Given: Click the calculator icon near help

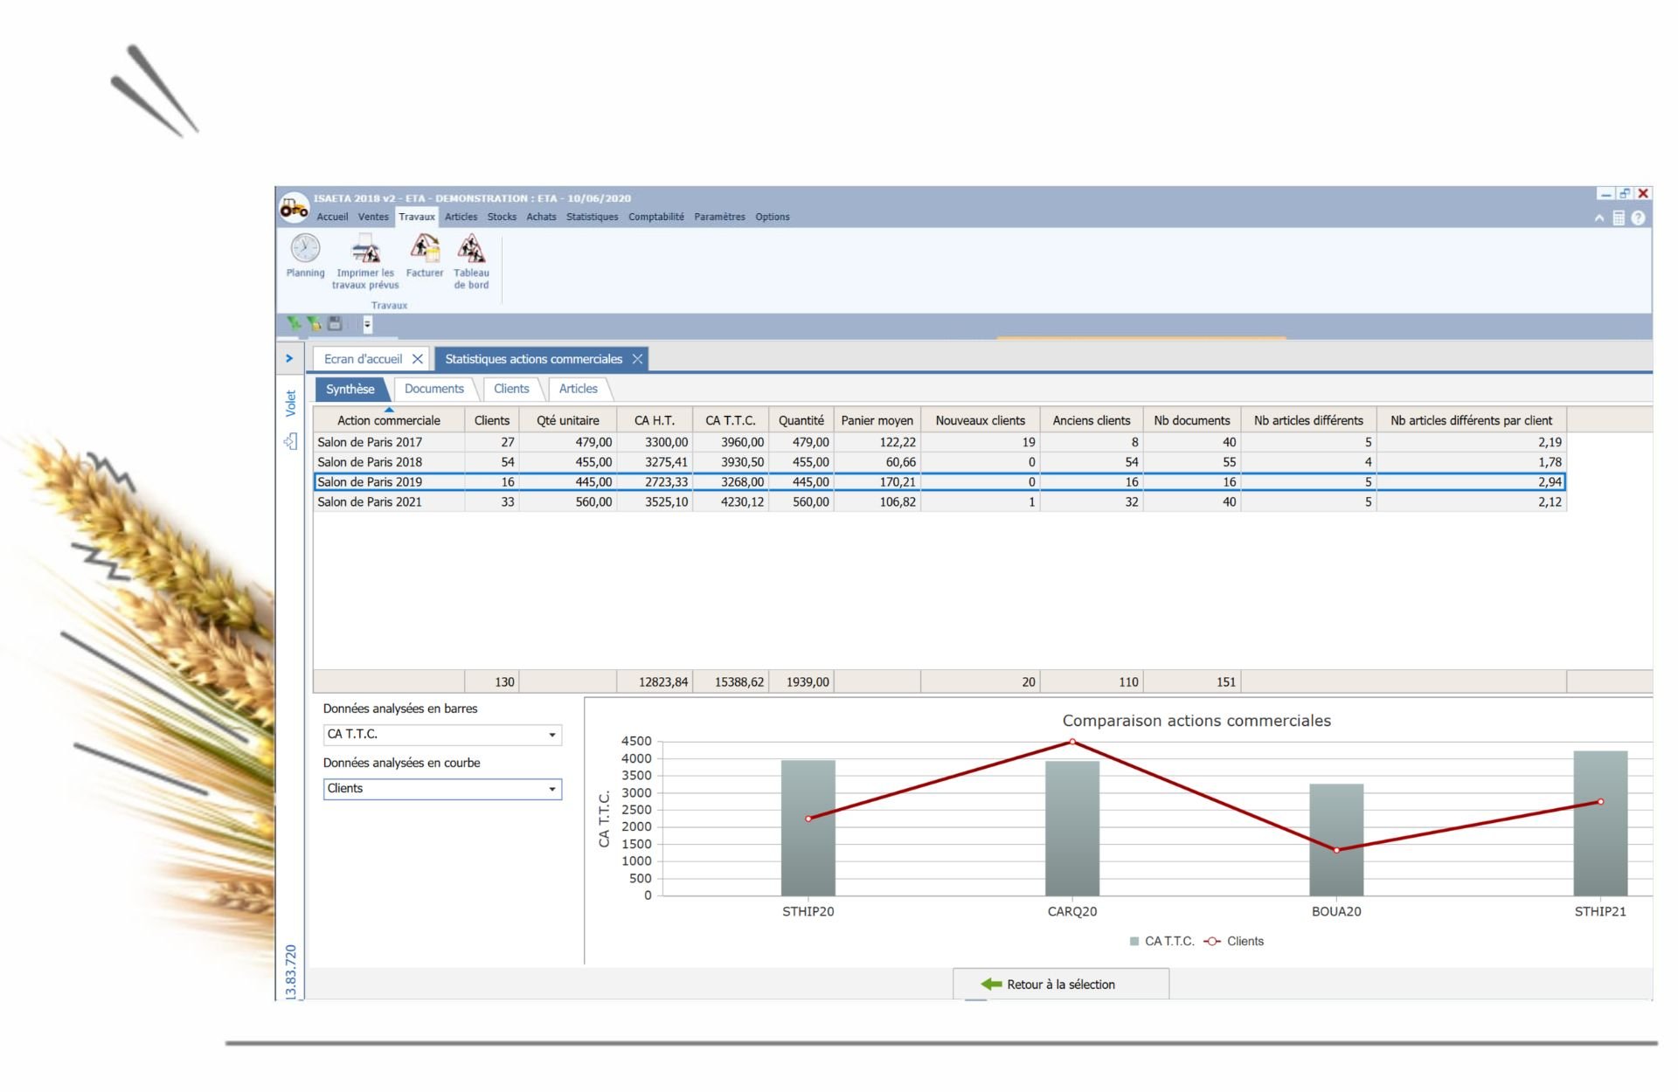Looking at the screenshot, I should click(1619, 218).
